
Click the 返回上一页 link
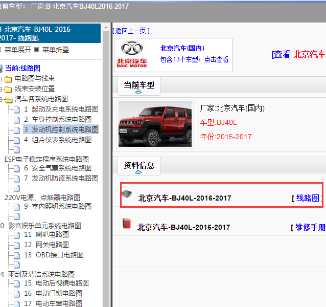[x=131, y=31]
